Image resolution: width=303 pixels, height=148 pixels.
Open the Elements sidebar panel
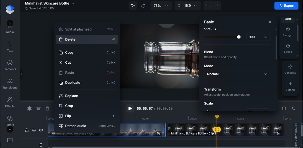(10, 65)
